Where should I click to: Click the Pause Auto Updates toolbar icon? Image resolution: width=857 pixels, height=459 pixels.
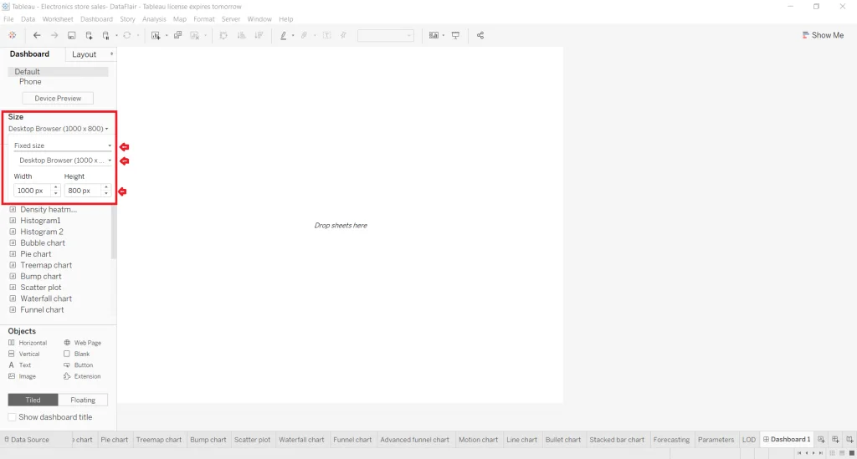(106, 35)
